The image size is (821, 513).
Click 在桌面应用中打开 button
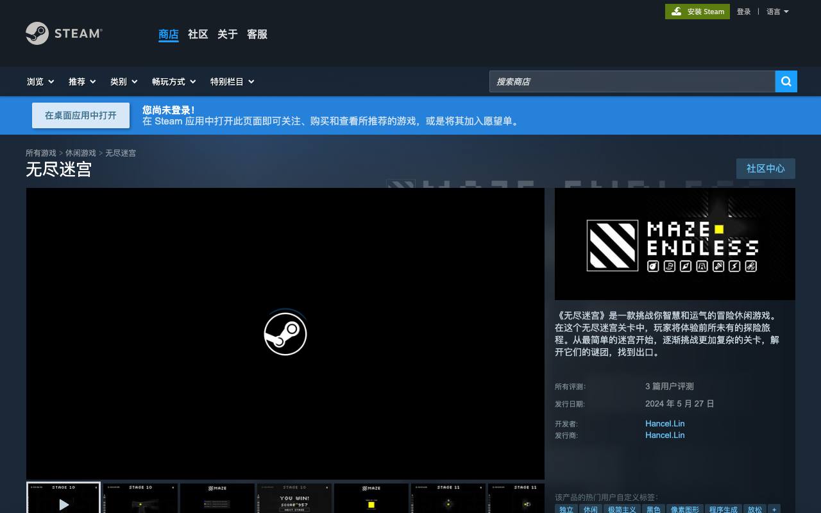[x=81, y=115]
